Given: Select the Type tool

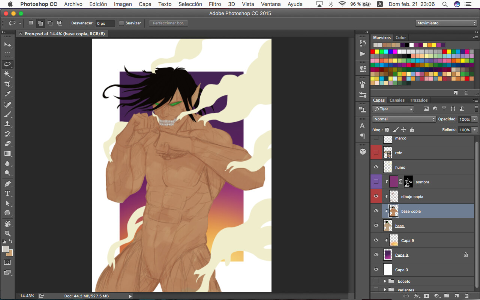Looking at the screenshot, I should tap(7, 193).
